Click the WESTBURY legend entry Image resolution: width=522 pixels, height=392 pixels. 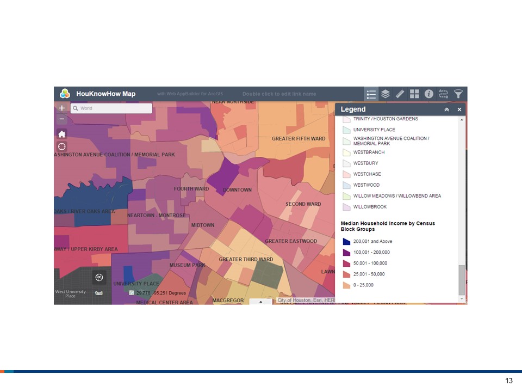[365, 163]
